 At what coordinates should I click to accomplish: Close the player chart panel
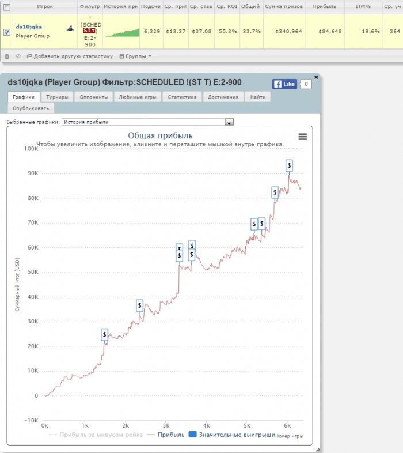click(x=316, y=77)
